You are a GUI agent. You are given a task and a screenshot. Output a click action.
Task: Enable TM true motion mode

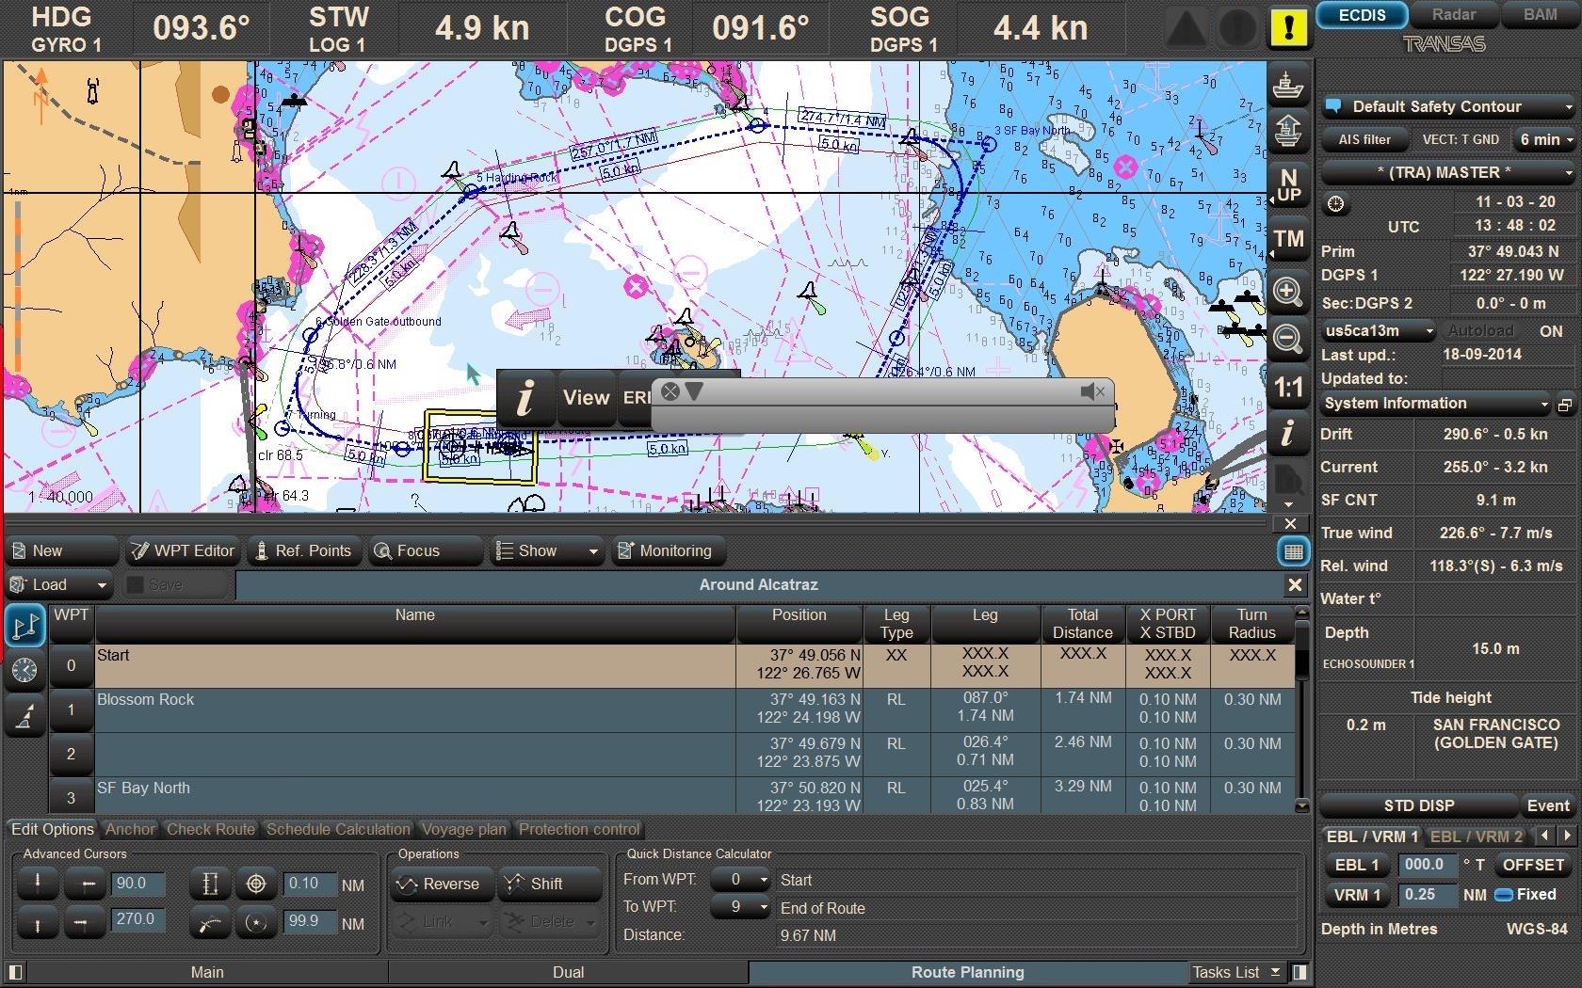(1288, 239)
